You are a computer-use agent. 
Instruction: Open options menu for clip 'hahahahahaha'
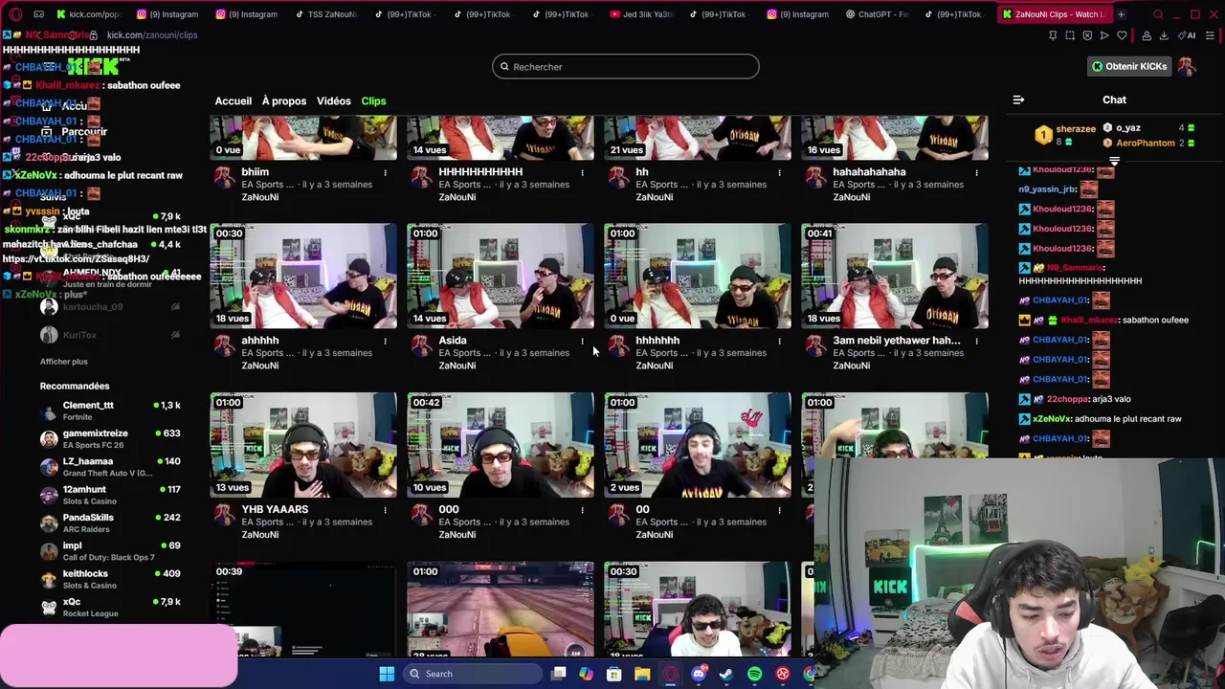click(976, 172)
